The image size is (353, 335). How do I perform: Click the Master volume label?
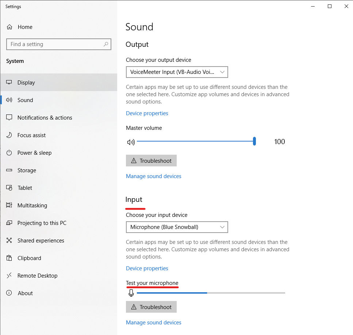coord(144,128)
